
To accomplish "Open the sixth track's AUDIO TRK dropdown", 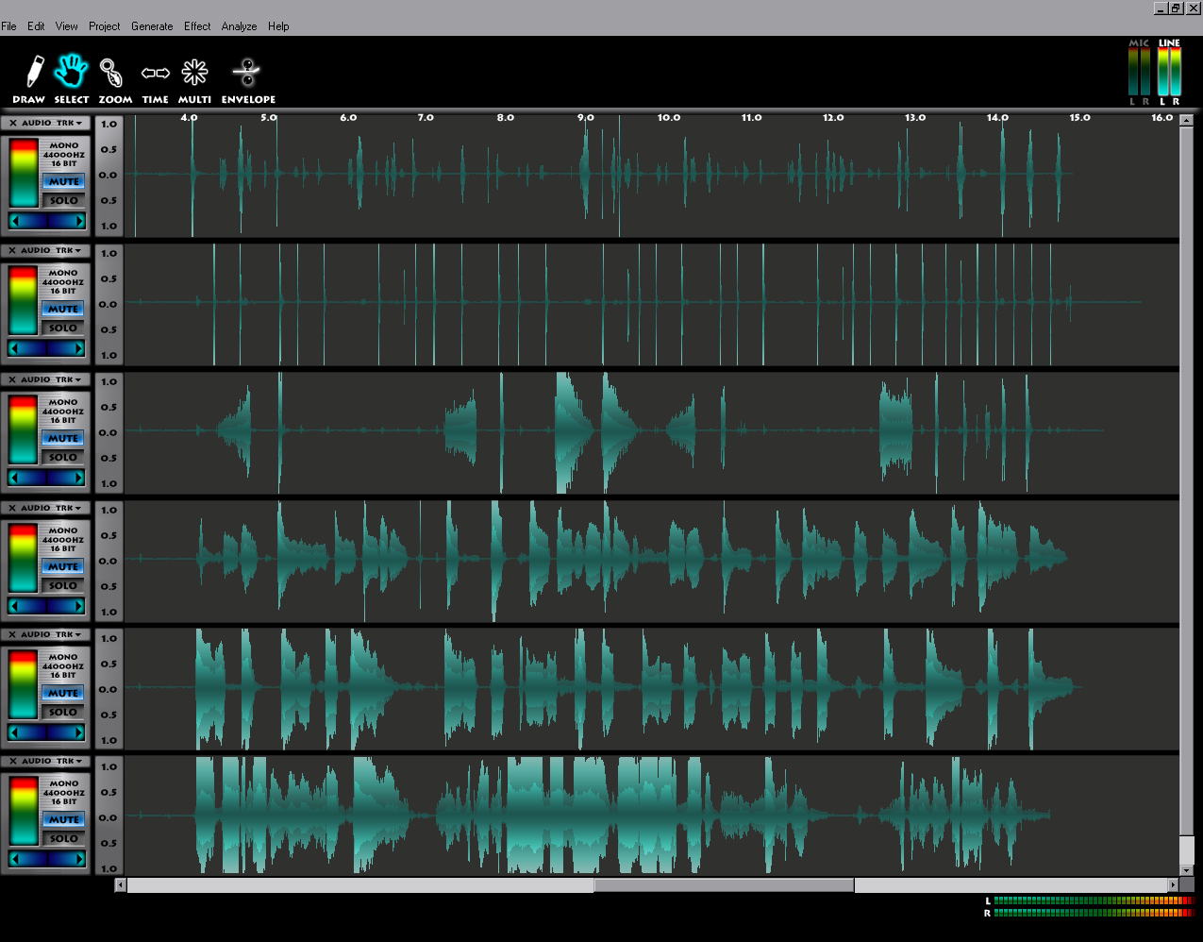I will coord(53,761).
